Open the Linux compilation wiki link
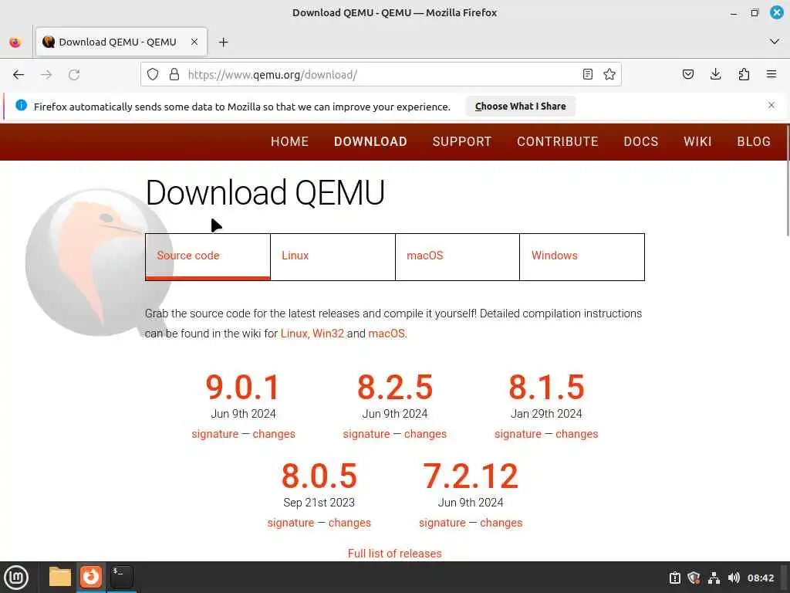Screen dimensions: 790x593 point(294,334)
